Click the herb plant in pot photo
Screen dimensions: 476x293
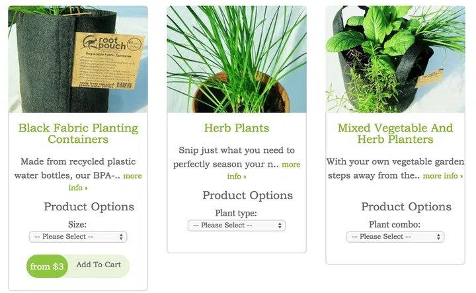pos(237,60)
